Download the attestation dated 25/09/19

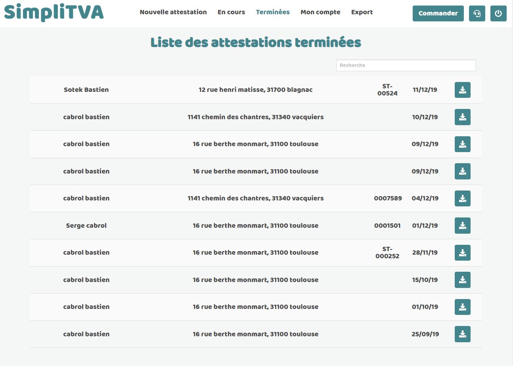coord(462,334)
